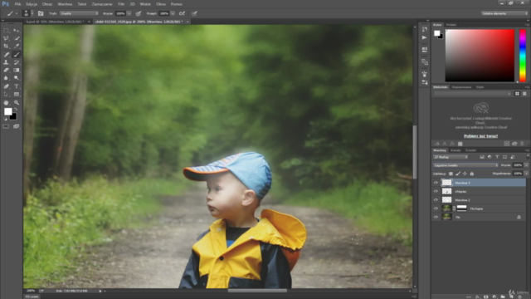Select the Lasso tool
Screen dimensions: 531x299
click(6, 38)
